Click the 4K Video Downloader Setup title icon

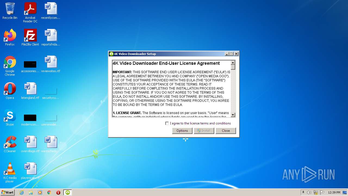[111, 54]
